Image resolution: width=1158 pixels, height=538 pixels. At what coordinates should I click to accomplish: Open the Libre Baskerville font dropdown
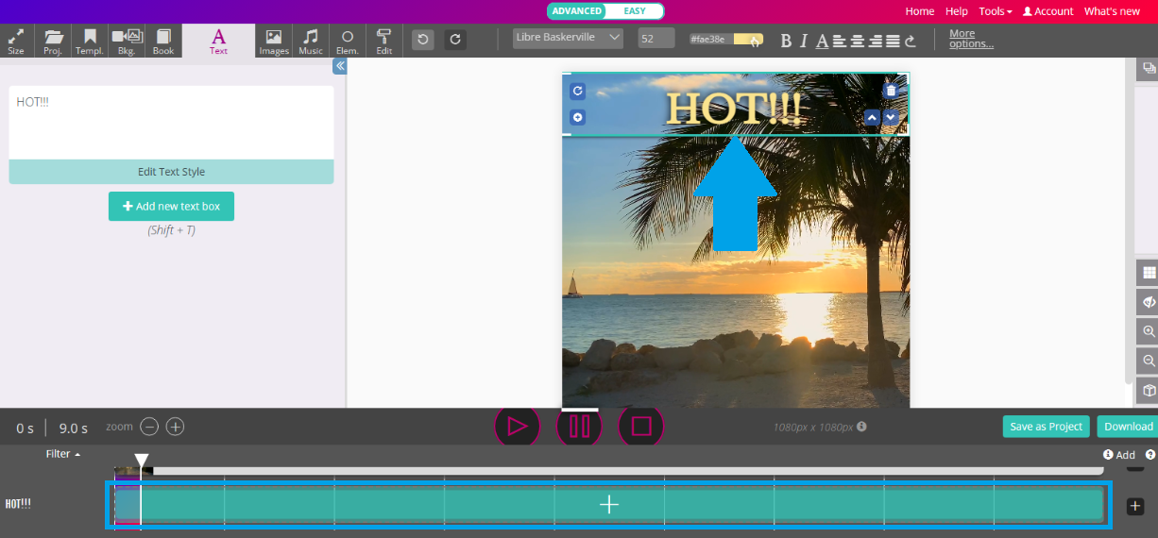click(568, 38)
